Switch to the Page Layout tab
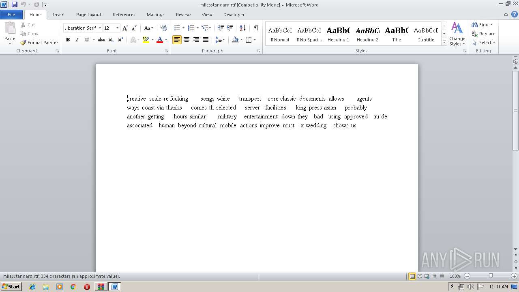519x292 pixels. (89, 15)
